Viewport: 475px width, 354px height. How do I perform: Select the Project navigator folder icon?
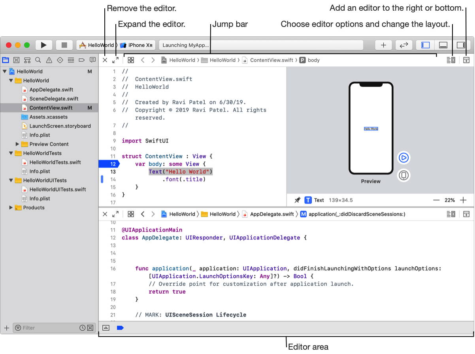click(x=6, y=60)
